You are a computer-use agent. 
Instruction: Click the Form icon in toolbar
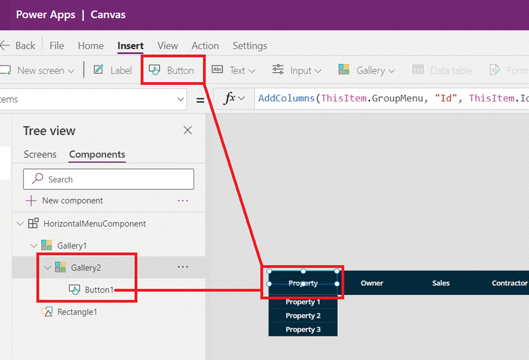click(494, 70)
